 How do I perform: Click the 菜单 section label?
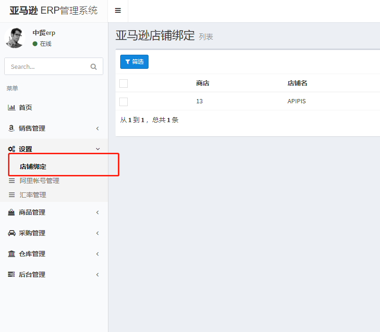pos(12,88)
